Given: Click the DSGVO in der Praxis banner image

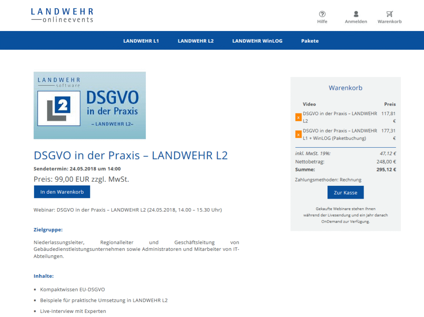Looking at the screenshot, I should click(x=89, y=106).
